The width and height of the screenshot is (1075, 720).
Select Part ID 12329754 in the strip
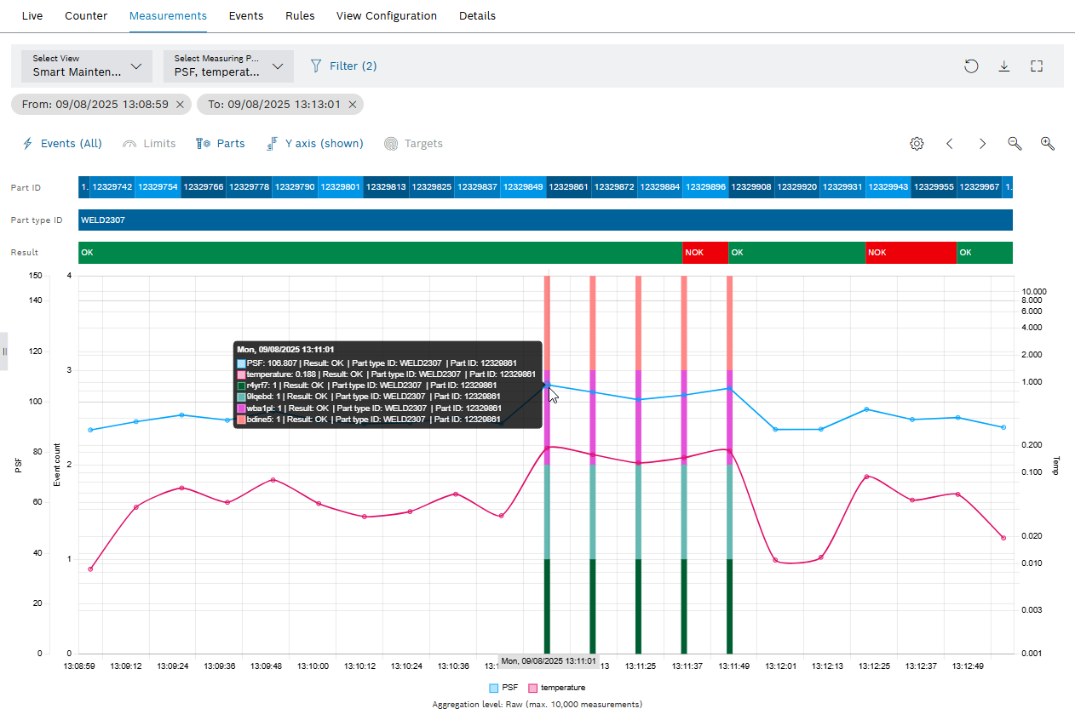pyautogui.click(x=157, y=187)
